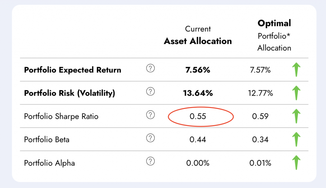Viewport: 326px width, 188px height.
Task: Click the Portfolio Expected Return label
Action: click(x=73, y=70)
